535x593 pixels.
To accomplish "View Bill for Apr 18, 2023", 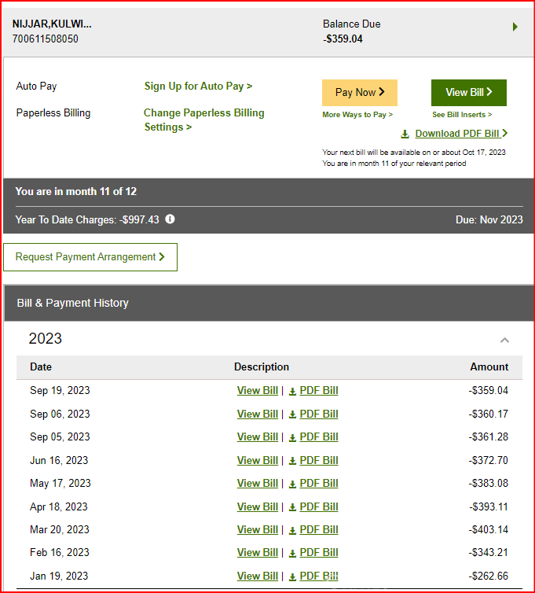I will [x=258, y=507].
